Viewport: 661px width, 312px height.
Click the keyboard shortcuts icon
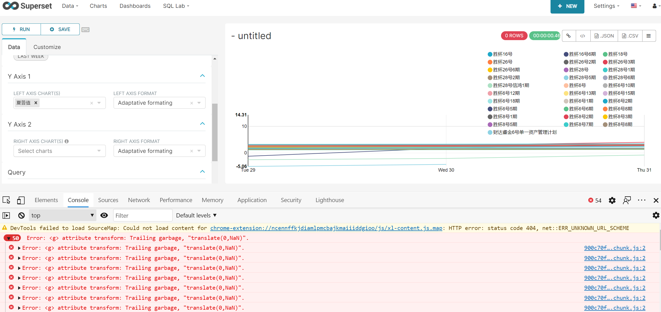[x=85, y=30]
